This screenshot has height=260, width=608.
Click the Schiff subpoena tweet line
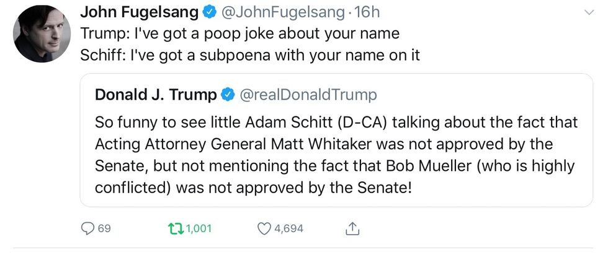pos(250,55)
